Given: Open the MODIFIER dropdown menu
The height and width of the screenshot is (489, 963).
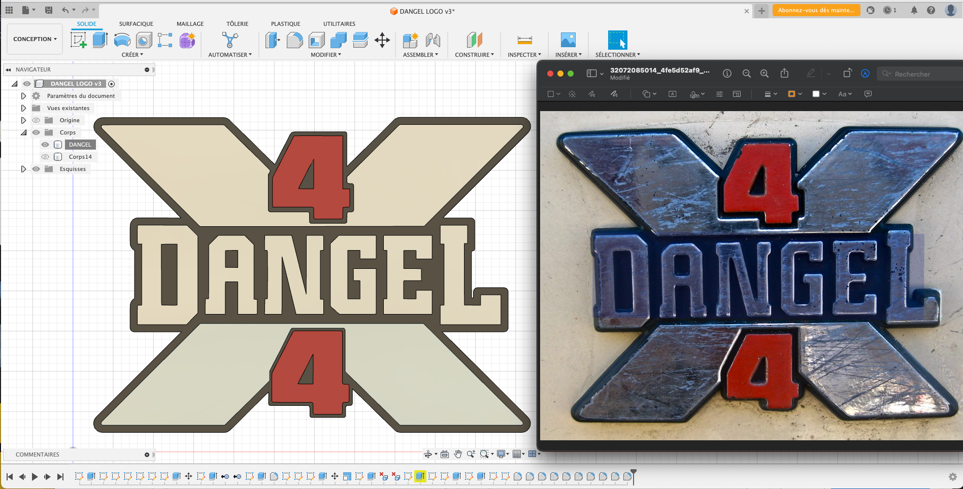Looking at the screenshot, I should tap(325, 55).
